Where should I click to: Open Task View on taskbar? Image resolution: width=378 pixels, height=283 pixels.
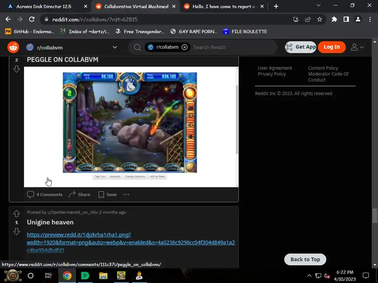pos(48,276)
